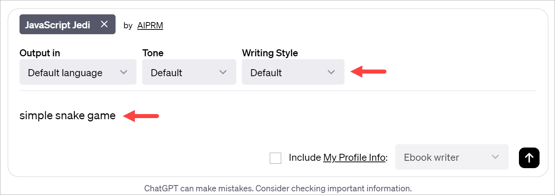Click the chevron arrow in Writing Style dropdown

click(x=331, y=72)
